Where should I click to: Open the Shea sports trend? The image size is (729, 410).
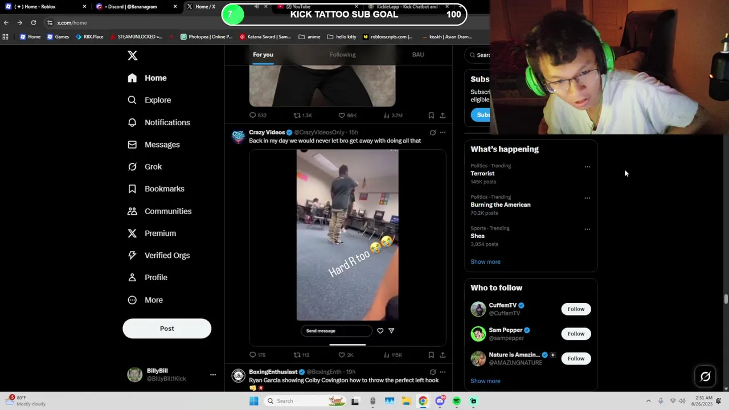[477, 236]
